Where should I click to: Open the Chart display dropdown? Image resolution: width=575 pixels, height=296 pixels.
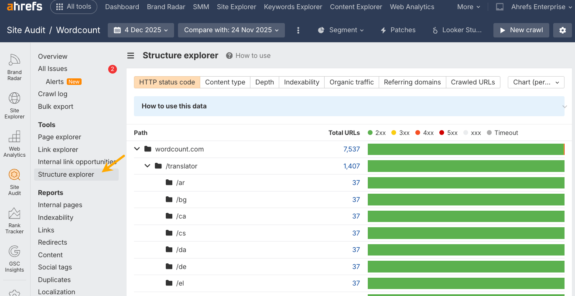536,82
